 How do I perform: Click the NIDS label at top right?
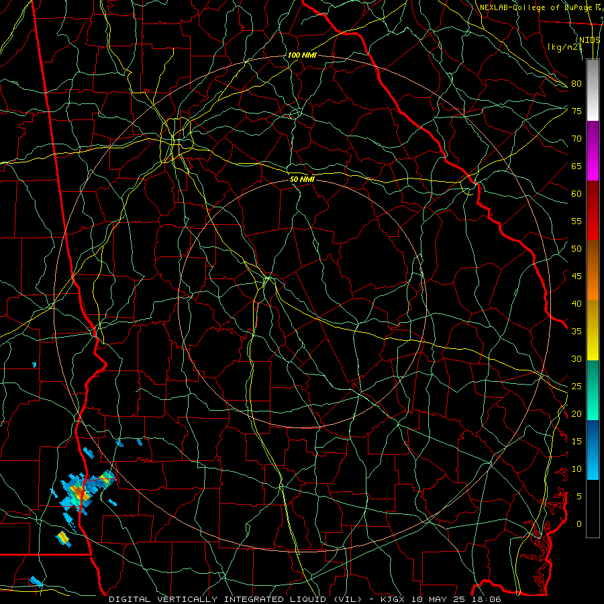point(590,40)
